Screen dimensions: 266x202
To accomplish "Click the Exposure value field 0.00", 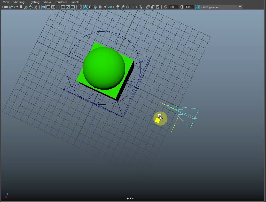I will tap(173, 7).
